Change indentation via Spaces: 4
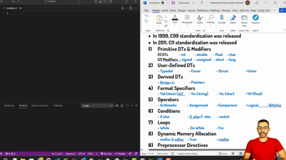Image resolution: width=286 pixels, height=160 pixels. pyautogui.click(x=71, y=154)
